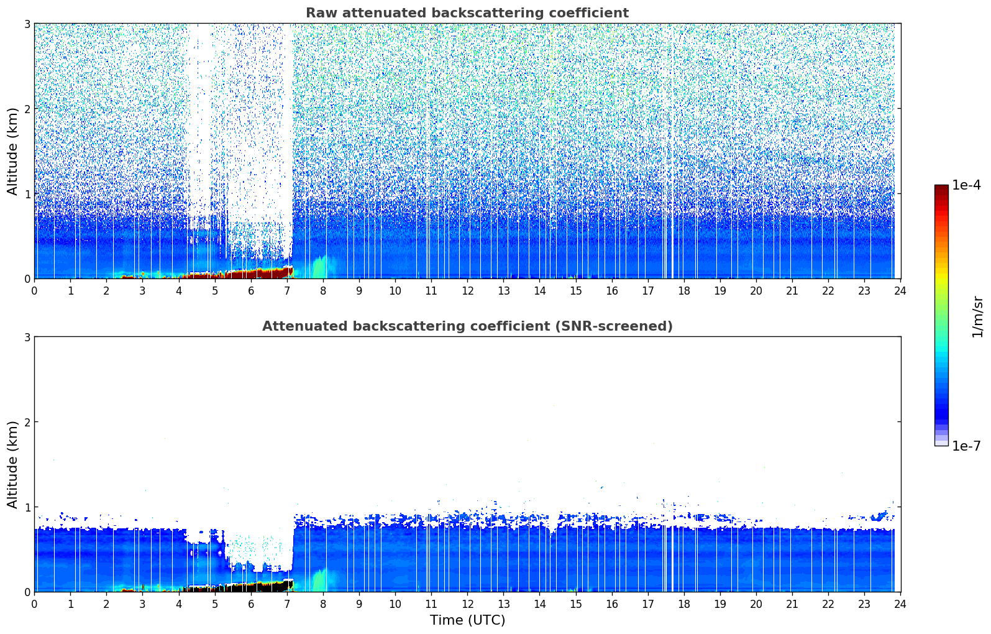Click time tick '7' under top plot
The image size is (991, 634).
(x=287, y=290)
